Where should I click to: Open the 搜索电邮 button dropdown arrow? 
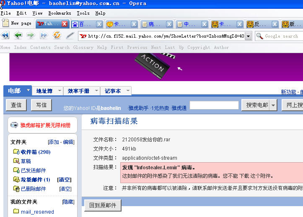pyautogui.click(x=273, y=105)
